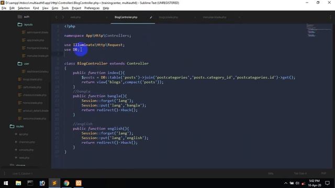Open frontpanel.blade file in sidebar
This screenshot has width=335, height=188.
pos(35,48)
